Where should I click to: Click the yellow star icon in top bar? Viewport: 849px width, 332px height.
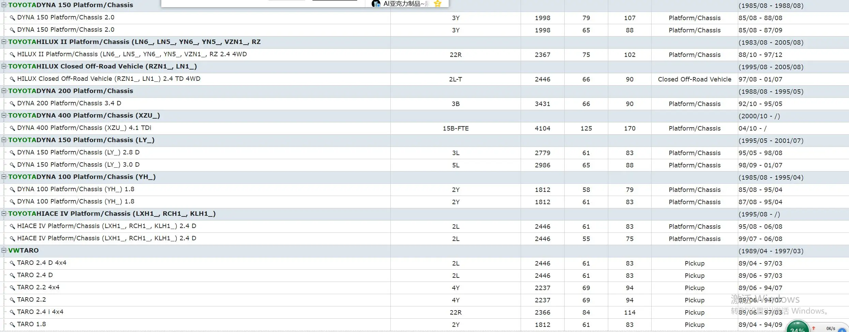tap(438, 3)
